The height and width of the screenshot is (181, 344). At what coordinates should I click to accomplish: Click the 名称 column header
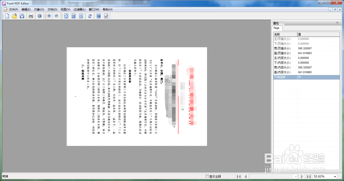[x=285, y=34]
